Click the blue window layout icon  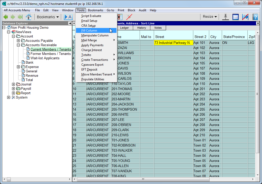[x=236, y=17]
